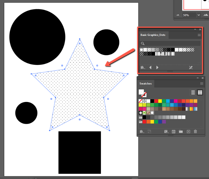Select the black square at artboard bottom
209x179 pixels.
pos(80,152)
